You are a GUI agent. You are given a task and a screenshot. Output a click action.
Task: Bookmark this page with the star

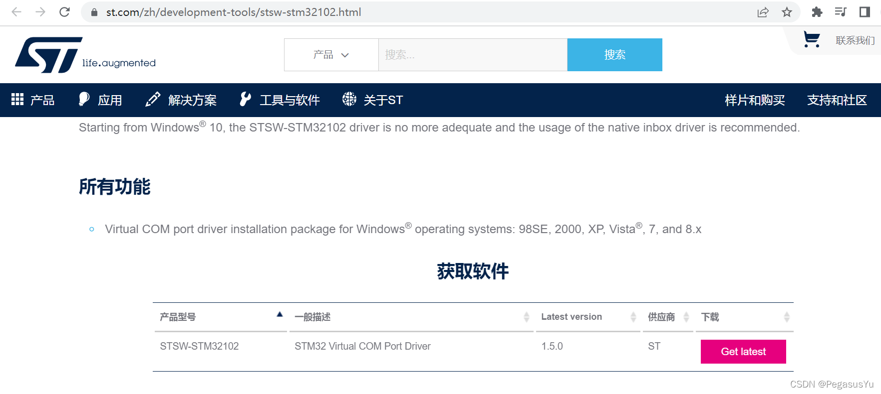tap(787, 12)
